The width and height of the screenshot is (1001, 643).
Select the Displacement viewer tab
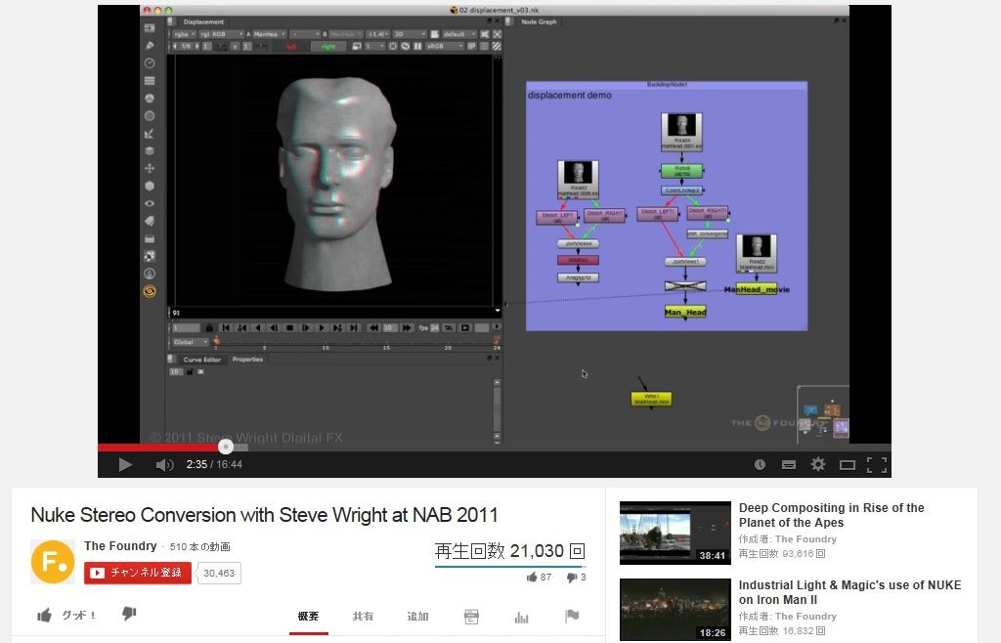(x=203, y=21)
